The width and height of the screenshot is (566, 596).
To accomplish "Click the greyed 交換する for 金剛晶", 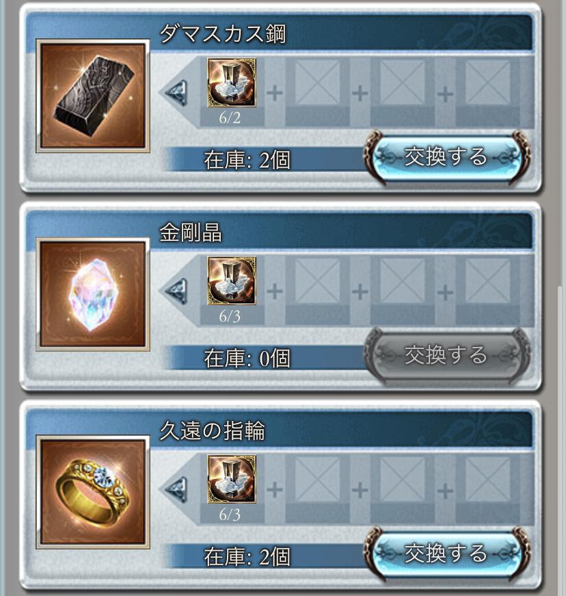I will tap(446, 355).
